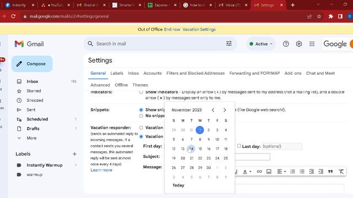Switch to the Advanced settings tab
The width and height of the screenshot is (353, 198).
100,85
